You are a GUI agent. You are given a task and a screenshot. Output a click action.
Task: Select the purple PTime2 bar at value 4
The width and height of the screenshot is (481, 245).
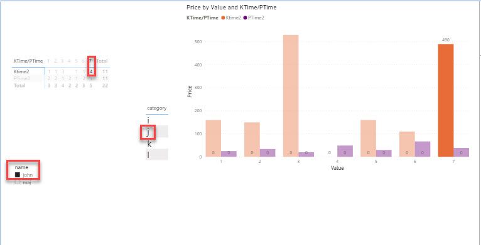point(345,151)
